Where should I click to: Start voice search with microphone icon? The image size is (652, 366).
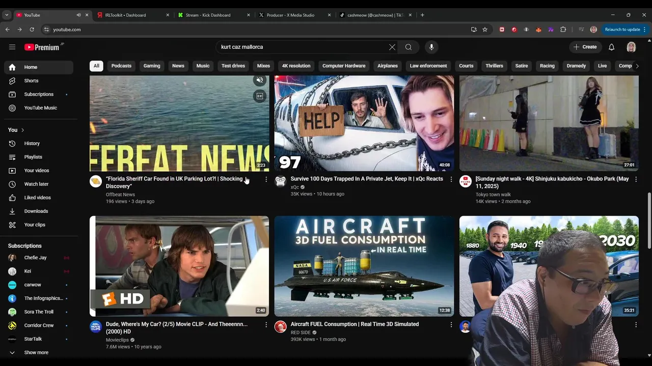pos(431,47)
